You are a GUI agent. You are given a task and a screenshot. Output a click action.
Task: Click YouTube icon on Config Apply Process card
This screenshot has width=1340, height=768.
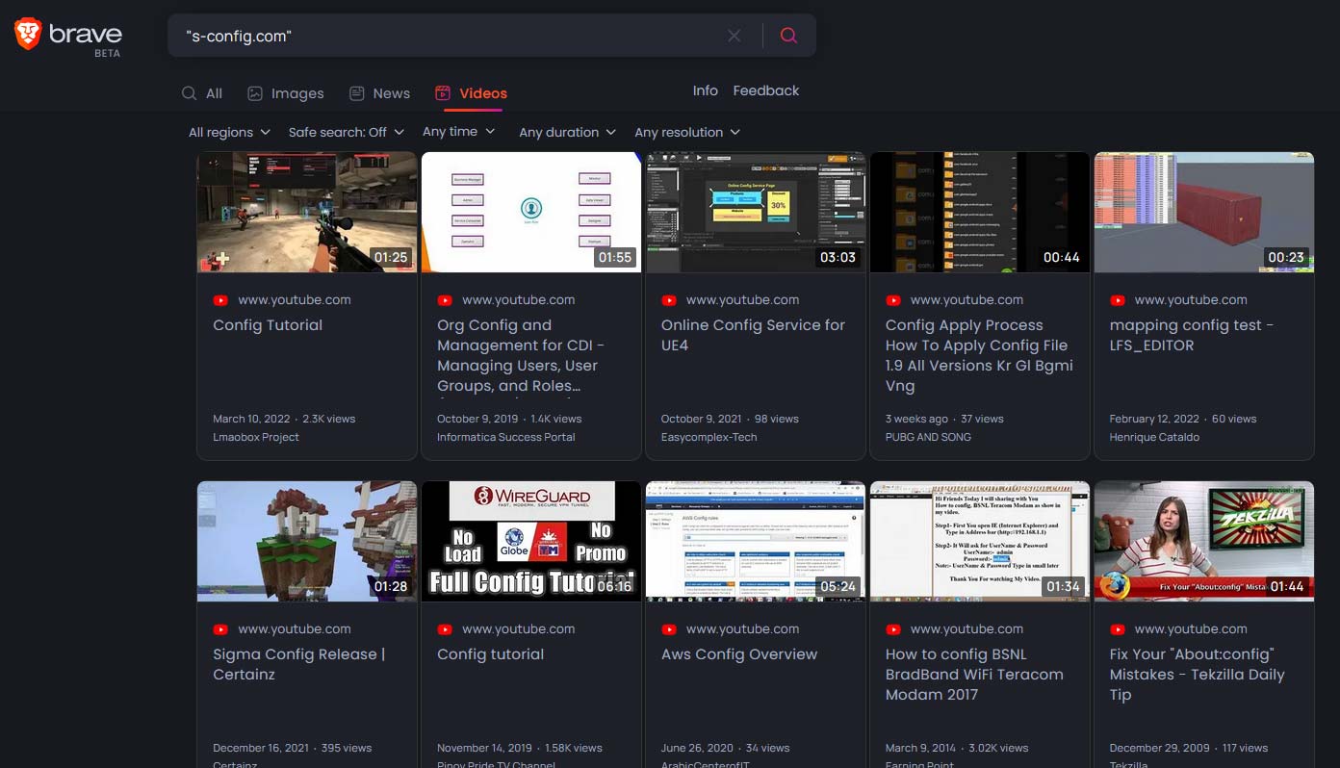893,300
